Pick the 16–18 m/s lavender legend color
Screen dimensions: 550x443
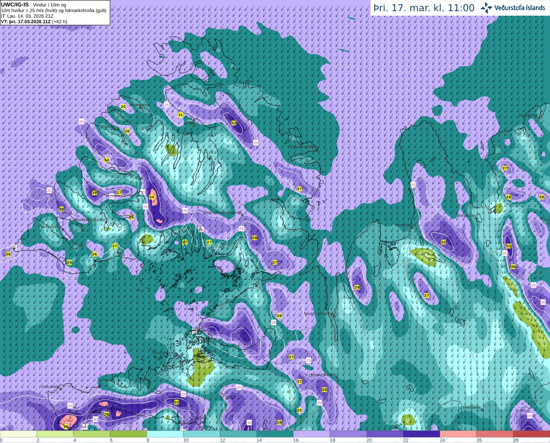click(312, 434)
